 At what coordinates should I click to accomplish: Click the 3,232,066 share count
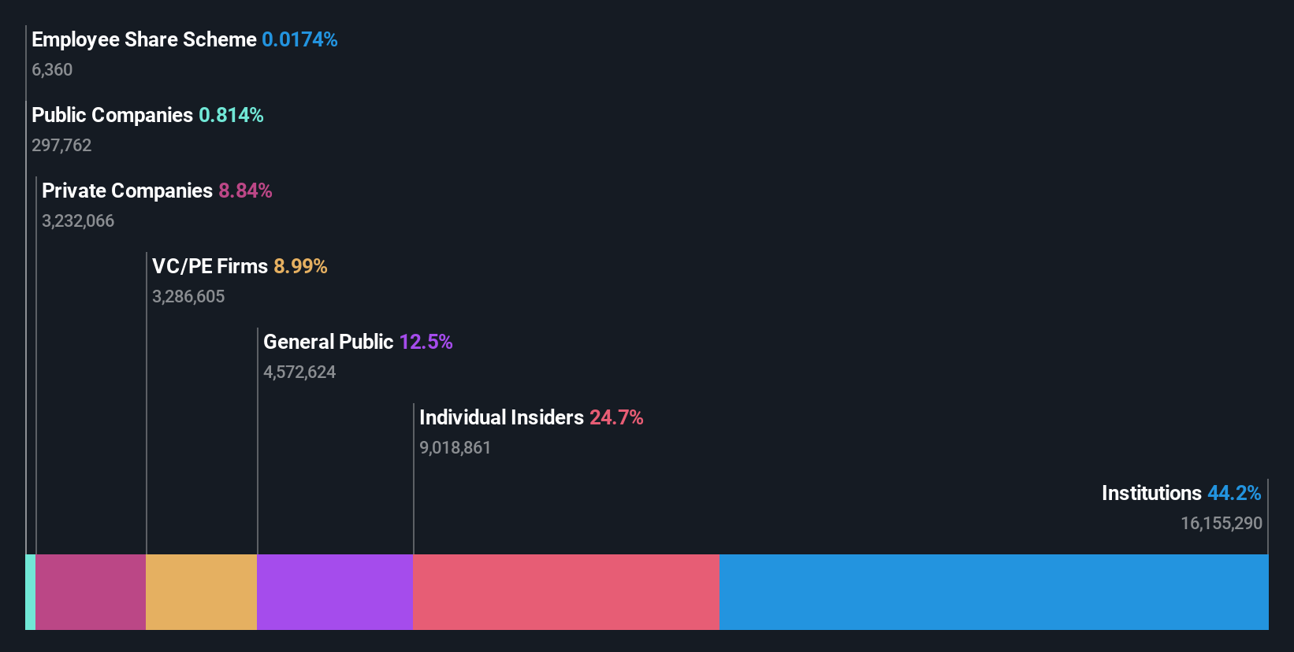[x=78, y=221]
